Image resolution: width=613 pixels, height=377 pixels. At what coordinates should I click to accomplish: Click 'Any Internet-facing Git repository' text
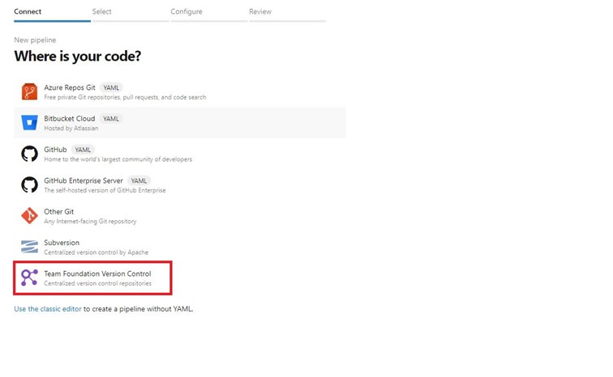[90, 222]
